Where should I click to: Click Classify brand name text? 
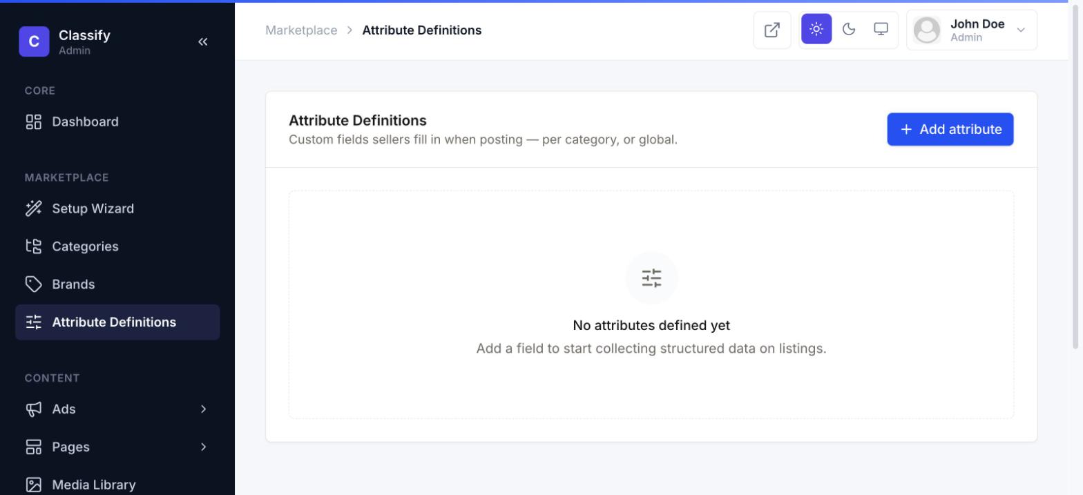[x=84, y=35]
